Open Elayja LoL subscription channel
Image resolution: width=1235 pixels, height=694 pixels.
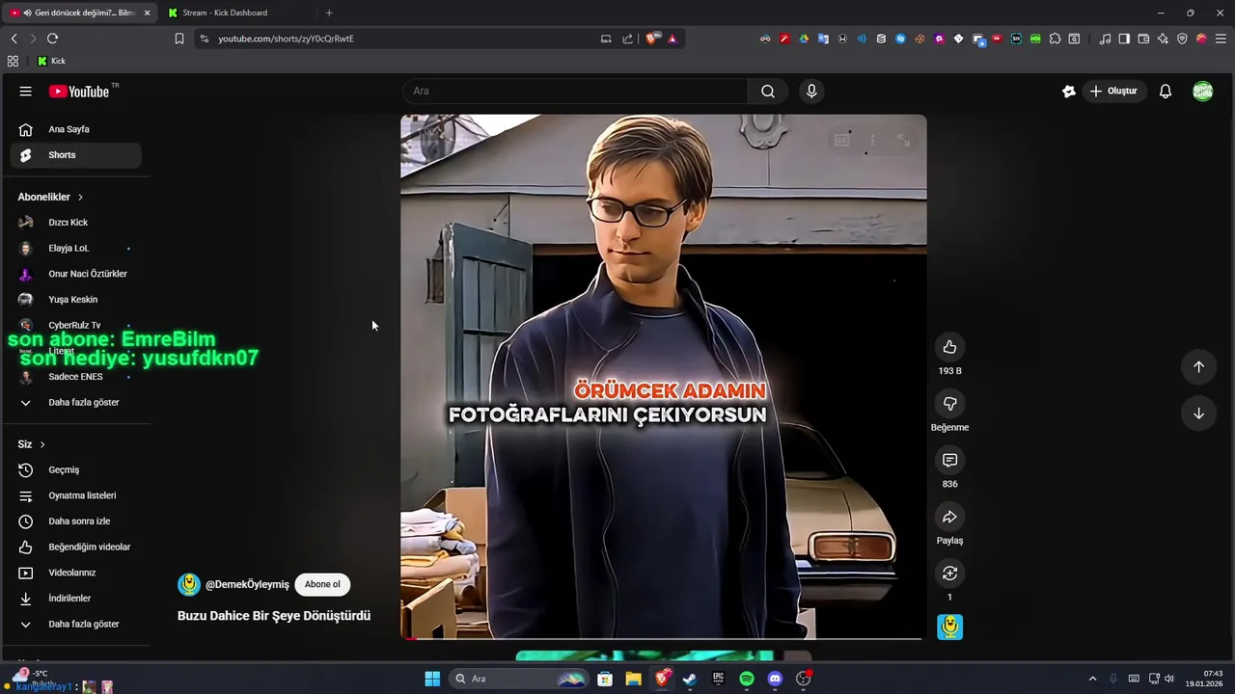(x=76, y=248)
